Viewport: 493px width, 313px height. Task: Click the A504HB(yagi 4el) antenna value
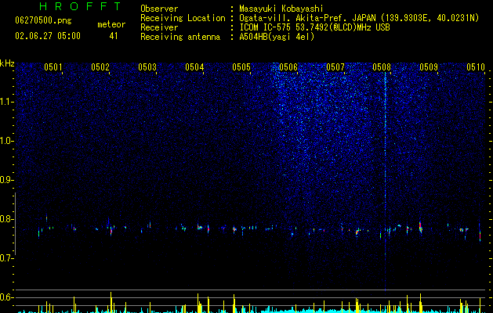pos(277,37)
